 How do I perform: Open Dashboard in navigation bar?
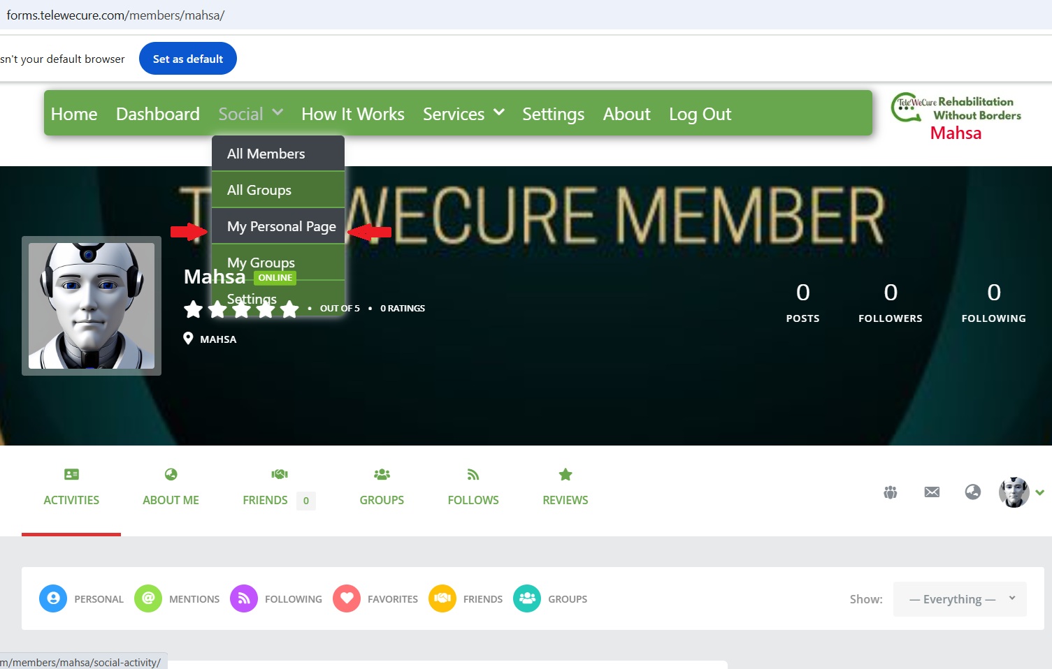pos(158,114)
